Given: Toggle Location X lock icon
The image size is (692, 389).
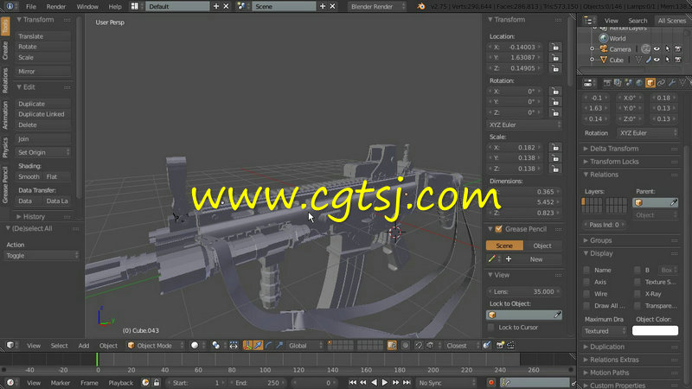Looking at the screenshot, I should pyautogui.click(x=555, y=47).
